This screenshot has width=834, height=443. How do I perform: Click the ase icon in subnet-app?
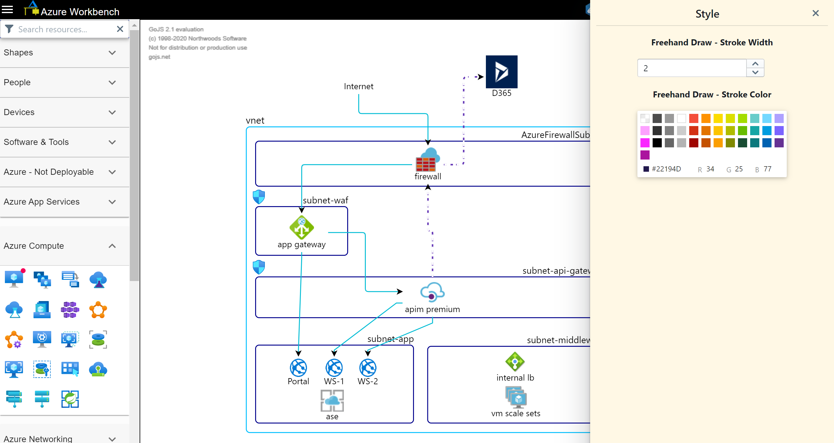332,400
